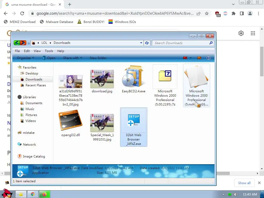Open recent pages dropdown beside nav arrows

click(29, 43)
